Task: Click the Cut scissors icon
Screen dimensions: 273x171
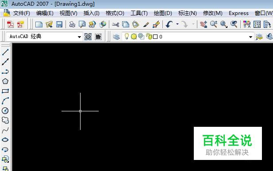Action: (x=115, y=25)
